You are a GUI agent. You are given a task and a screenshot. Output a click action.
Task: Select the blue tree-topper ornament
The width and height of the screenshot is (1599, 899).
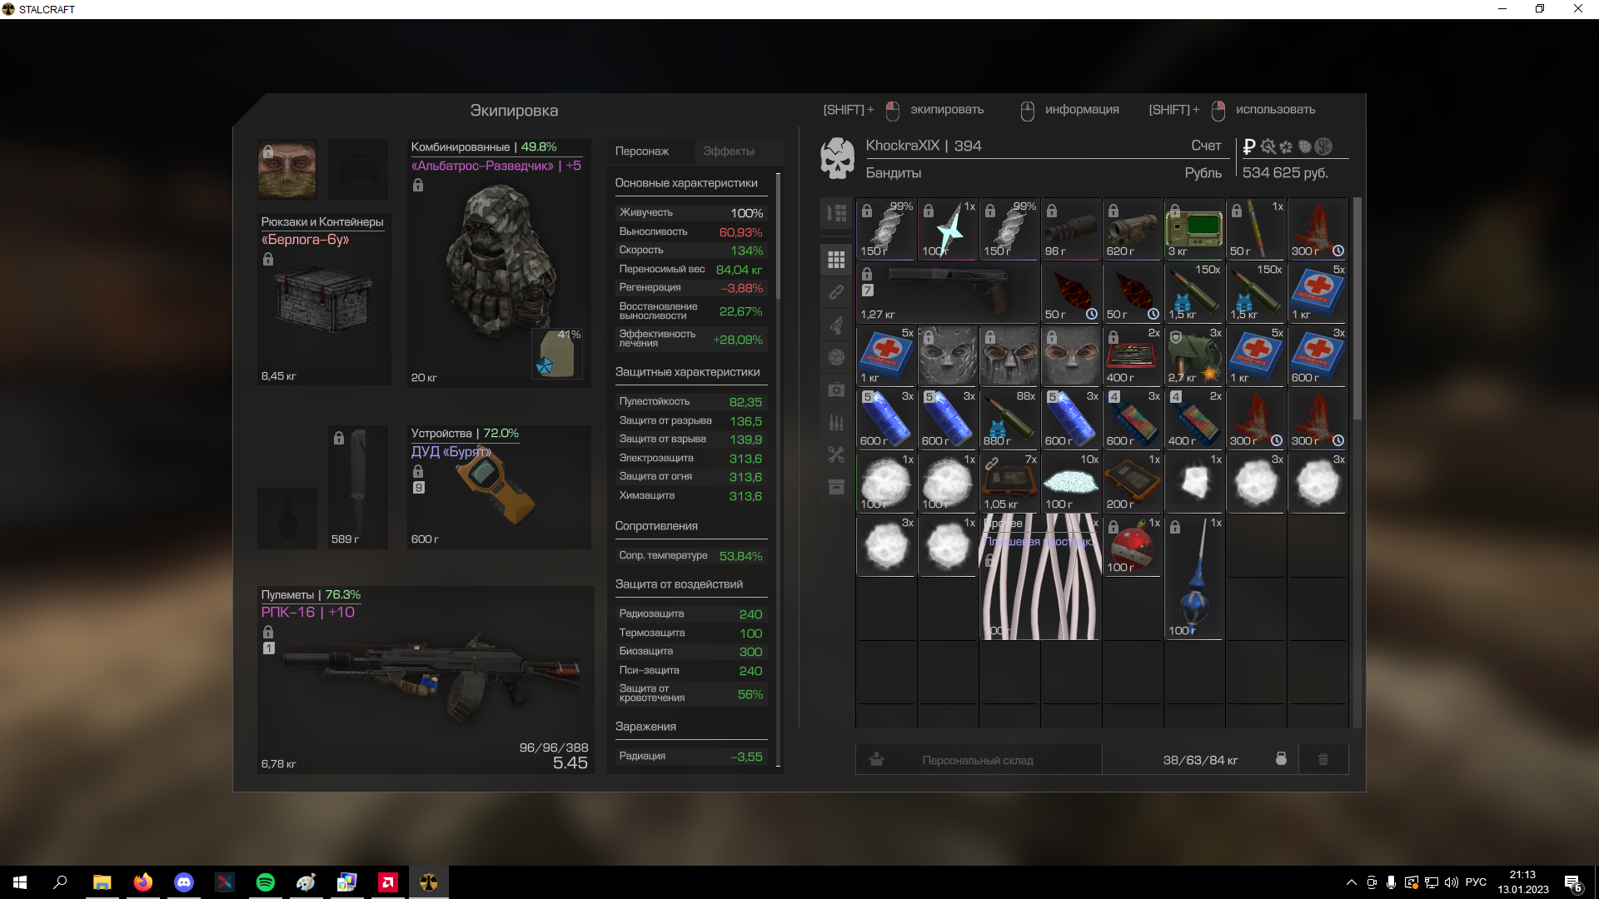tap(1194, 577)
